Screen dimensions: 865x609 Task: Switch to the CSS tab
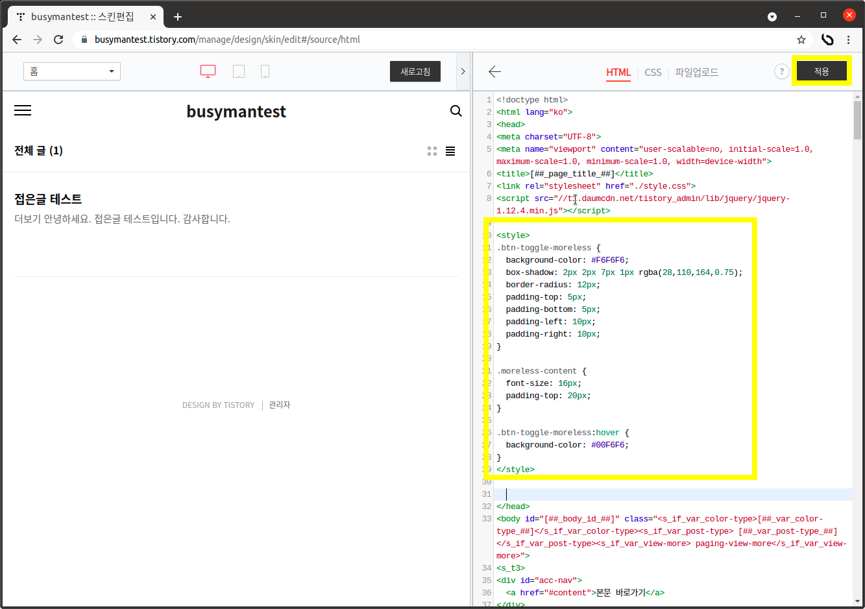click(x=653, y=73)
